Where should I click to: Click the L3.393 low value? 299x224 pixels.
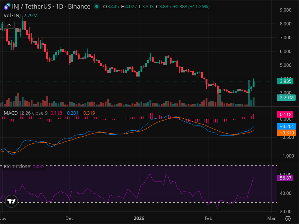point(146,7)
